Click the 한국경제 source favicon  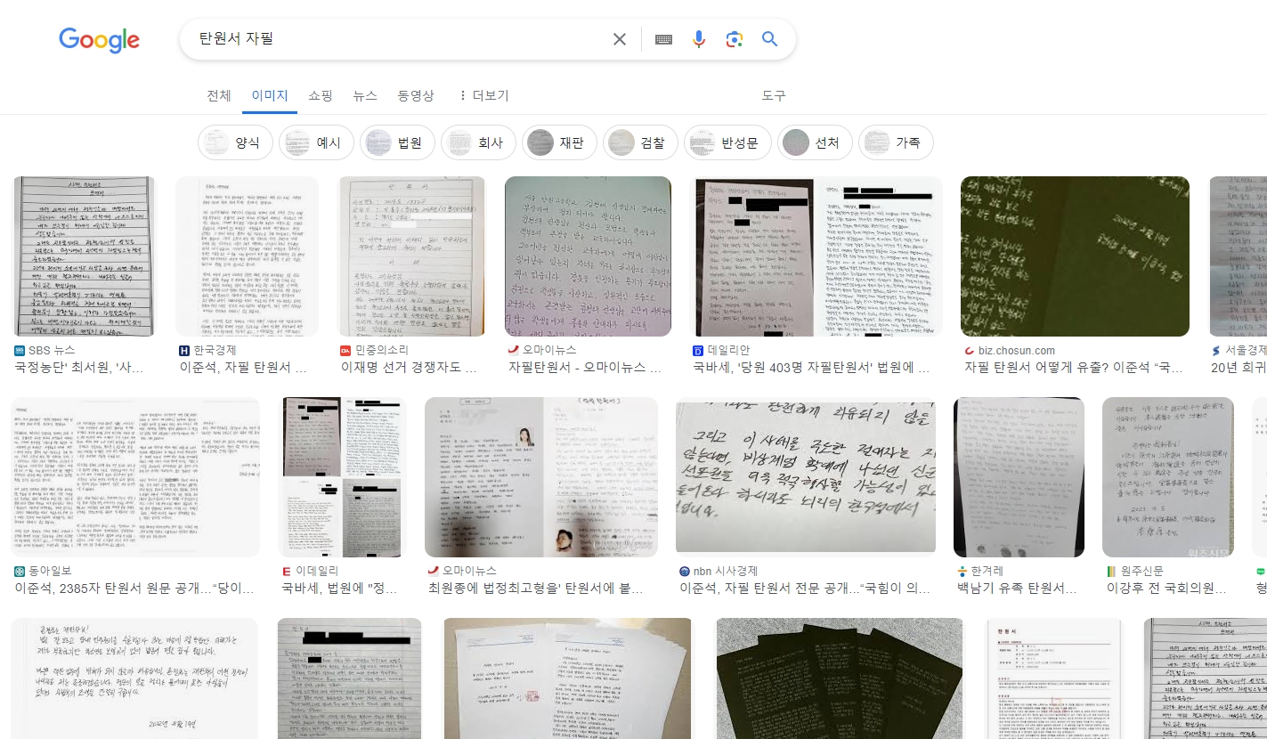point(184,351)
